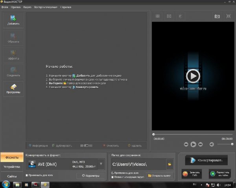This screenshot has height=188, width=236.
Task: Open the Воспроизведение menu
Action: tap(46, 7)
